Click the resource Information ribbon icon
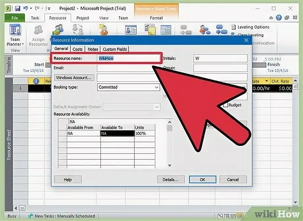The width and height of the screenshot is (303, 221). (x=131, y=30)
